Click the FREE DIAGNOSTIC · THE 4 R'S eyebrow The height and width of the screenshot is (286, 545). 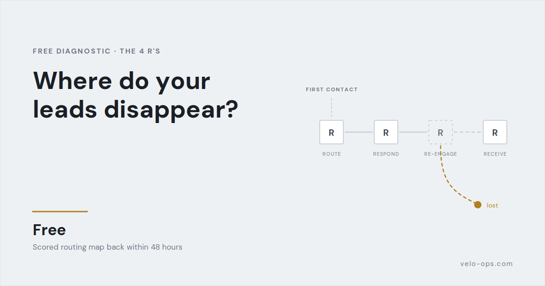[x=96, y=51]
